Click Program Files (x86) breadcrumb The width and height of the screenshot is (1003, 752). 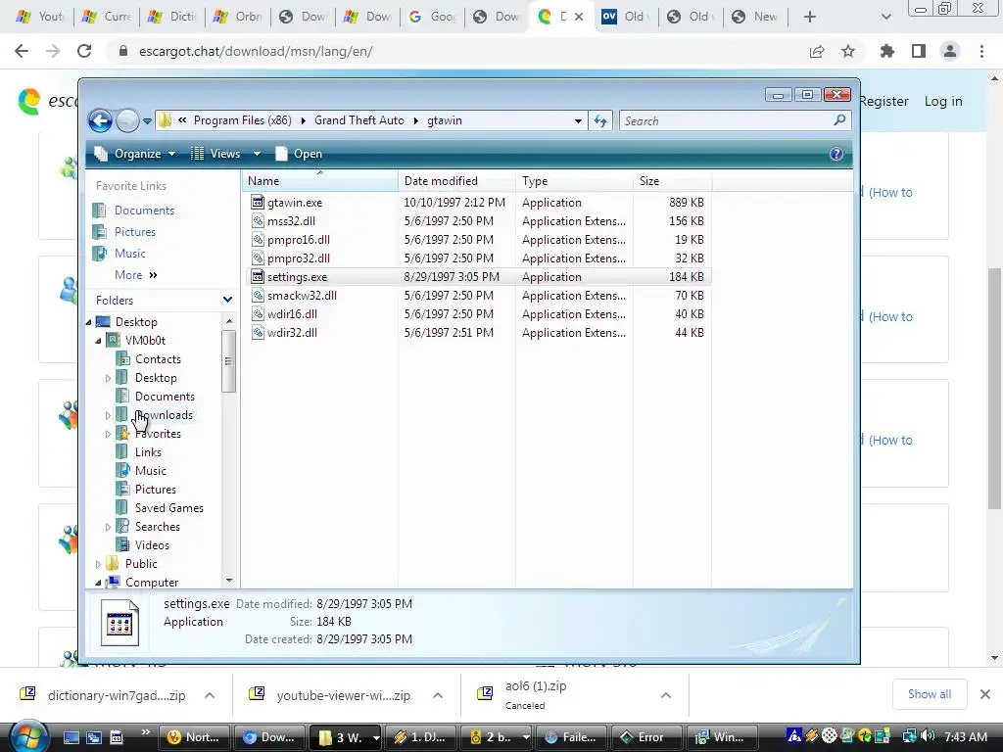[x=243, y=120]
